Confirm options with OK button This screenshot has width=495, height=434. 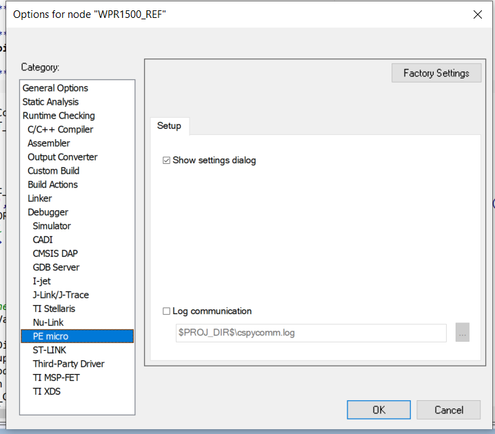pos(378,410)
